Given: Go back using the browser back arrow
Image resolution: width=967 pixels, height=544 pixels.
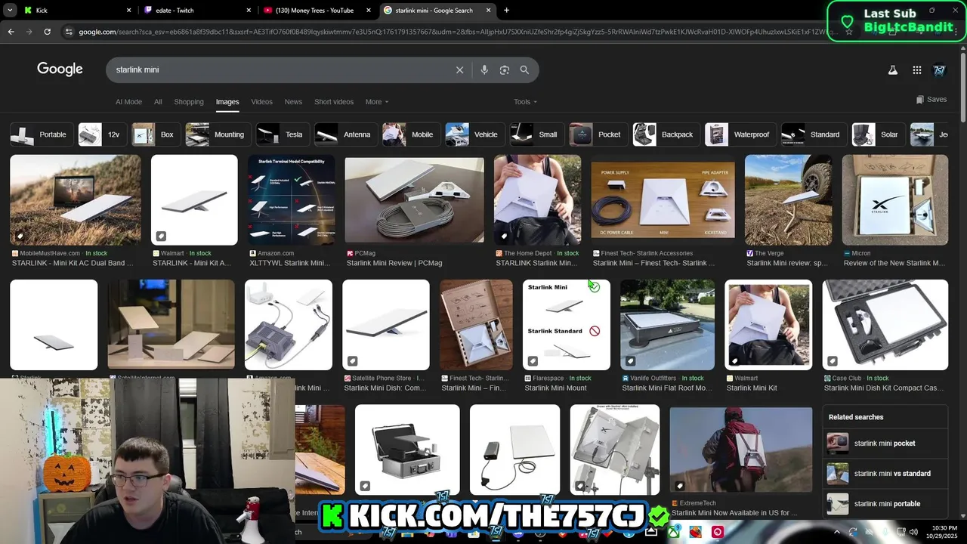Looking at the screenshot, I should click(11, 32).
